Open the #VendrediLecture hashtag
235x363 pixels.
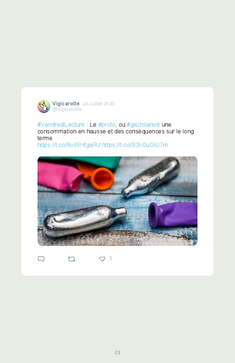coord(61,125)
